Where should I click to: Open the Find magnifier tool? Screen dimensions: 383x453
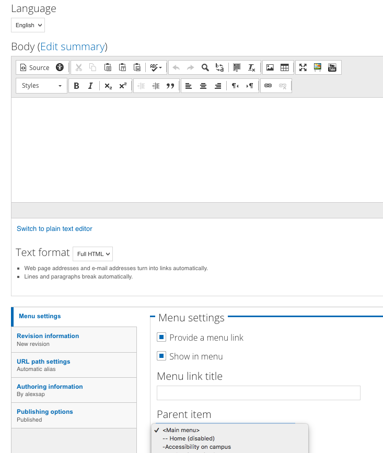(x=205, y=67)
